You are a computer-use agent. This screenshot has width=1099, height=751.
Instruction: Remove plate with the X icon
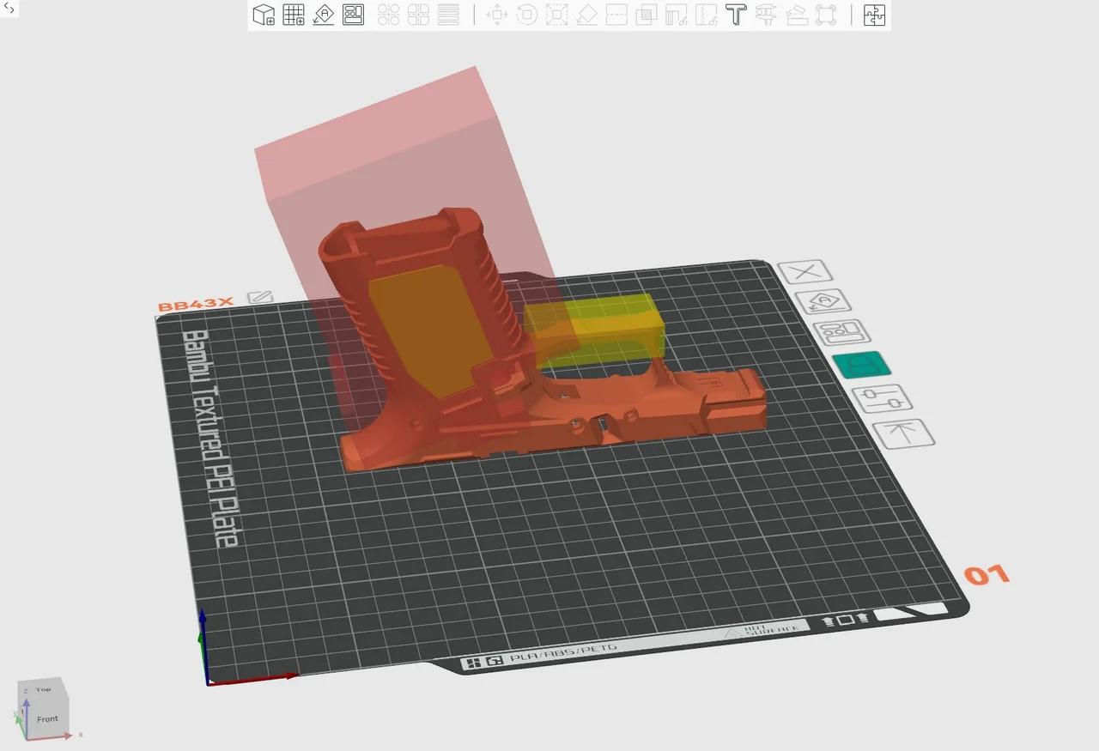805,273
